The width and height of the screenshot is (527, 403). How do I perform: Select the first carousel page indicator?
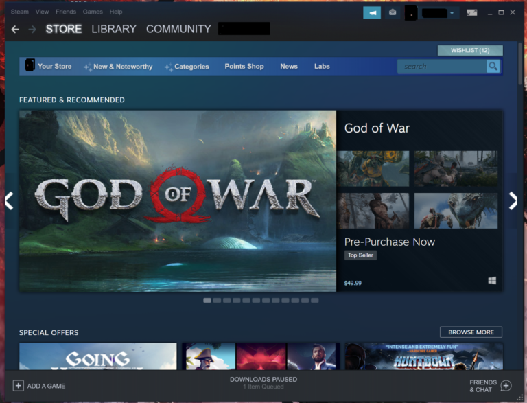207,301
